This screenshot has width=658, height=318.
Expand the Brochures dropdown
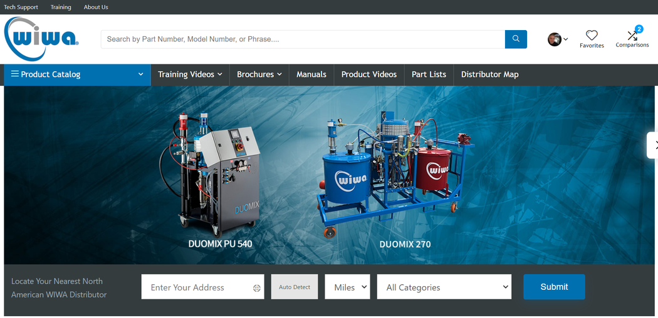259,74
